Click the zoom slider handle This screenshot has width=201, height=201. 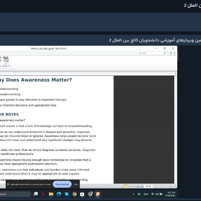163,186
